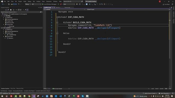Click the Save toolbar icon
This screenshot has width=175, height=98.
tap(14, 4)
